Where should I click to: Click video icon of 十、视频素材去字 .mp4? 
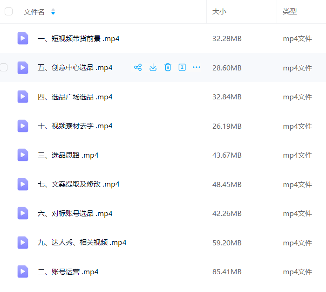tap(23, 126)
